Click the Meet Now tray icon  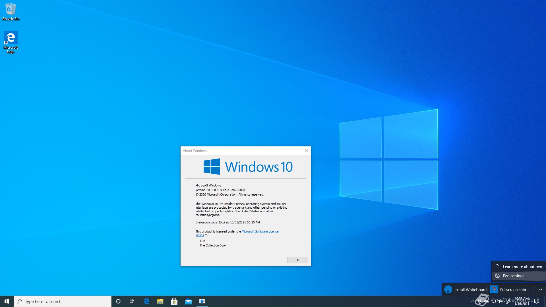(480, 301)
